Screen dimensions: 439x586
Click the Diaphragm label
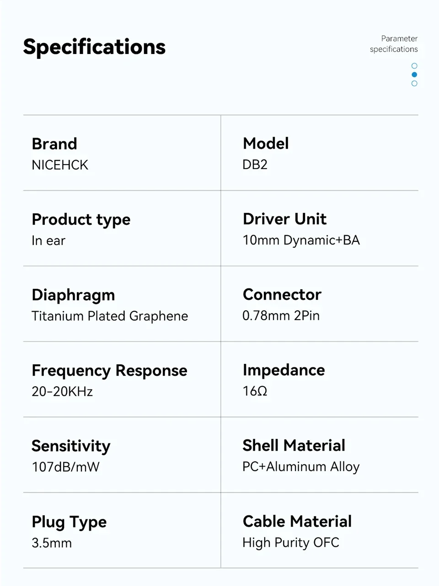coord(73,295)
